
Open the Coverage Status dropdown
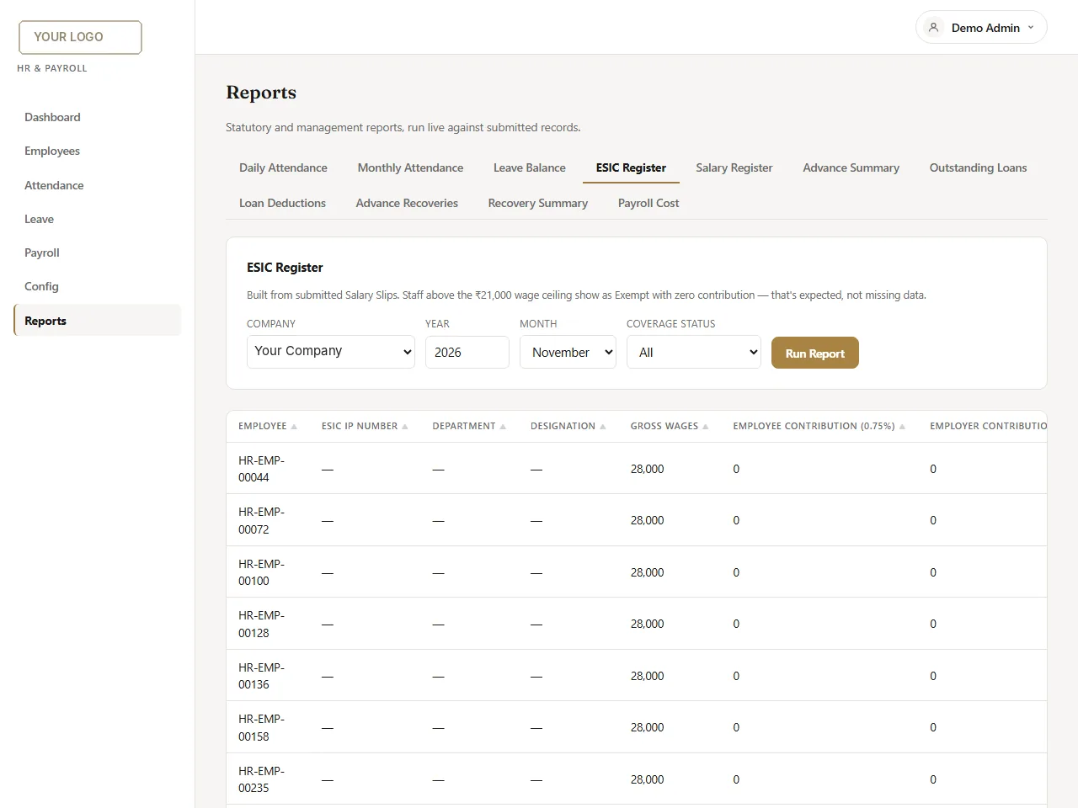click(694, 352)
